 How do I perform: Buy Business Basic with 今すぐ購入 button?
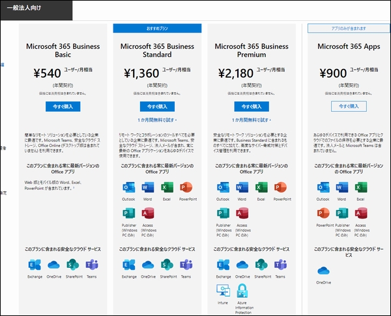(63, 107)
